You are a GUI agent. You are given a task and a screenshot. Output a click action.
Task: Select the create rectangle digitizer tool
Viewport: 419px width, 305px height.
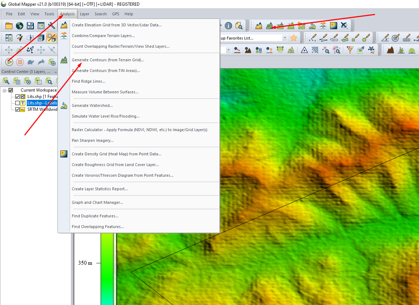[x=355, y=38]
